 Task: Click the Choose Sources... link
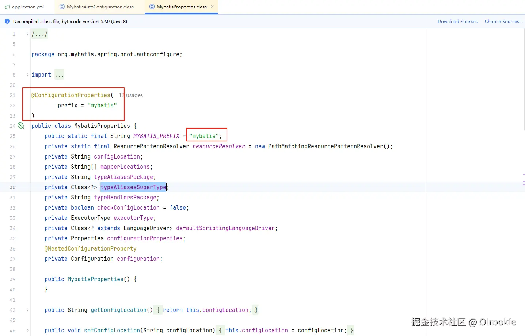click(x=503, y=22)
